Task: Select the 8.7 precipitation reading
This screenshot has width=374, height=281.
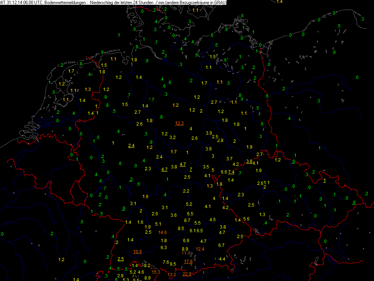Action: [187, 220]
